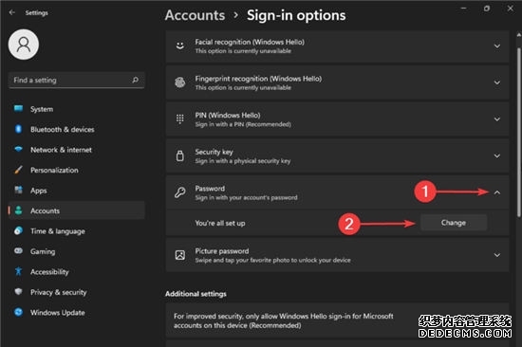Click 'Sign in with a physical security key'

(243, 161)
